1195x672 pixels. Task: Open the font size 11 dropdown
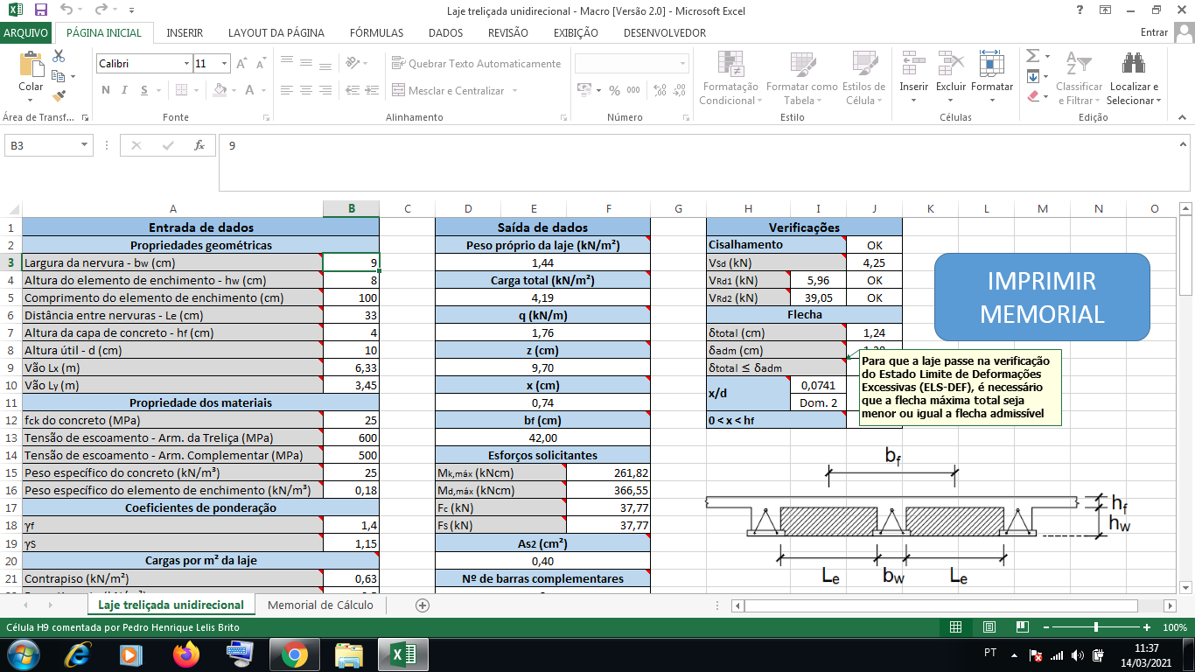click(224, 64)
